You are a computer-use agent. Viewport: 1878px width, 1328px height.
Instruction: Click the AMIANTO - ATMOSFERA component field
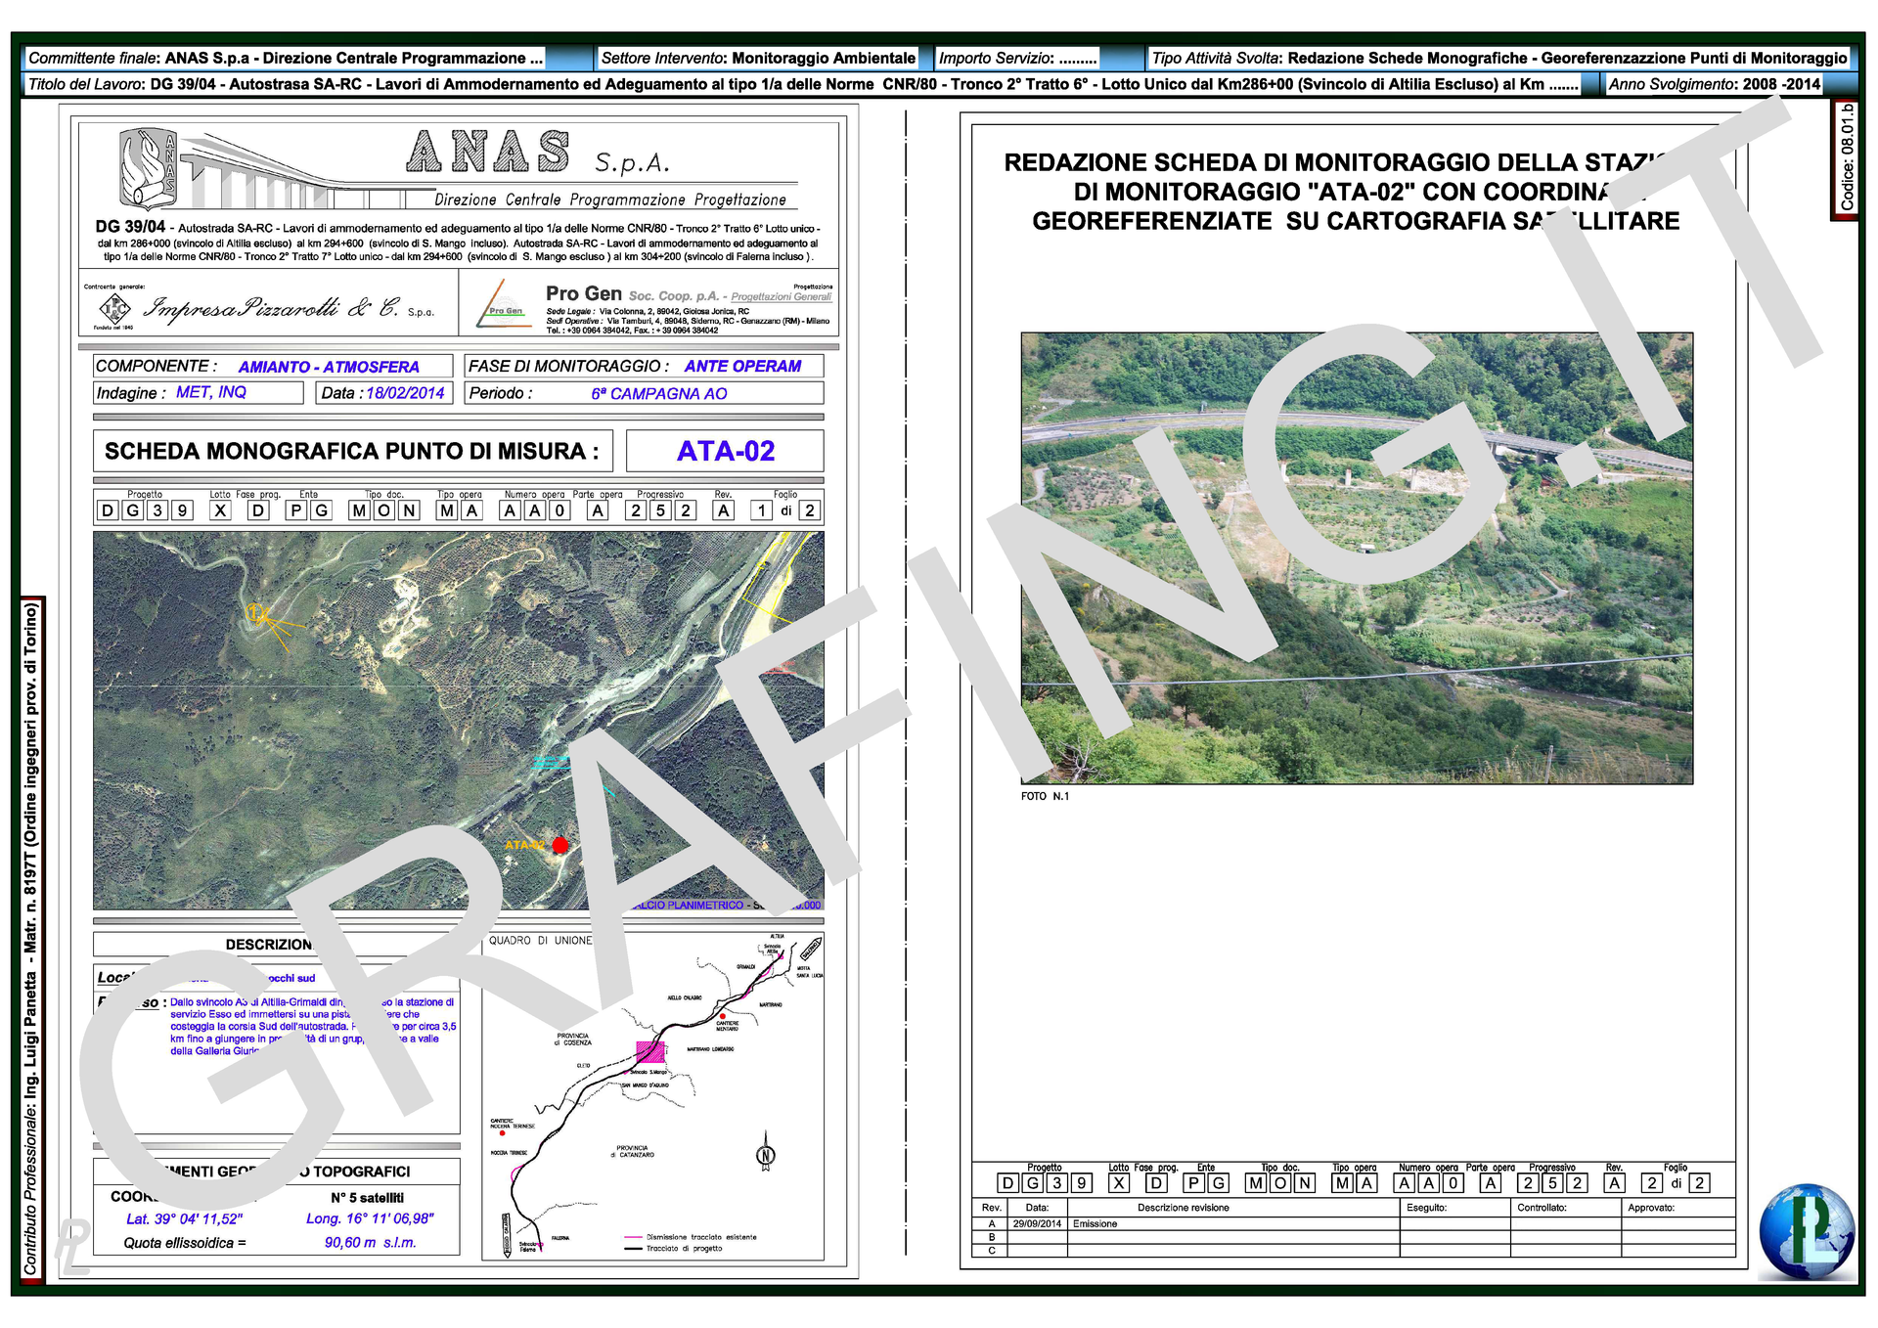[329, 367]
